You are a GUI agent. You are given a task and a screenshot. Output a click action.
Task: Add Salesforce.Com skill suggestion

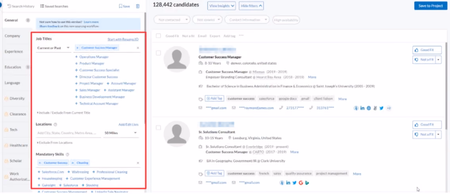[51, 172]
